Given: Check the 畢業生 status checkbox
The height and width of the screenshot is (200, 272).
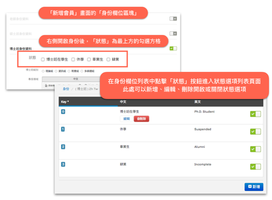Looking at the screenshot, I should pyautogui.click(x=89, y=60).
